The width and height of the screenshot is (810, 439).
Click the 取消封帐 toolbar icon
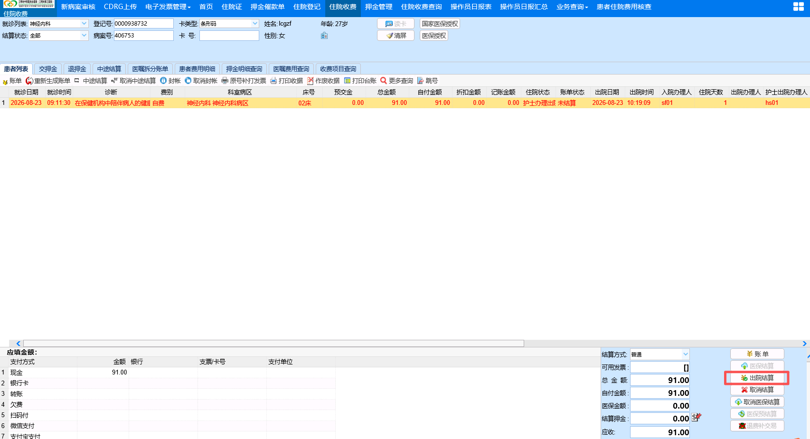pos(188,81)
